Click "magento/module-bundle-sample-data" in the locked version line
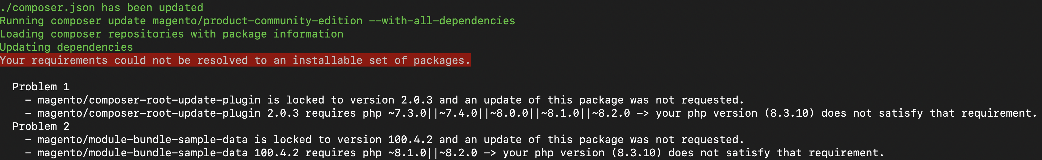 pyautogui.click(x=142, y=140)
